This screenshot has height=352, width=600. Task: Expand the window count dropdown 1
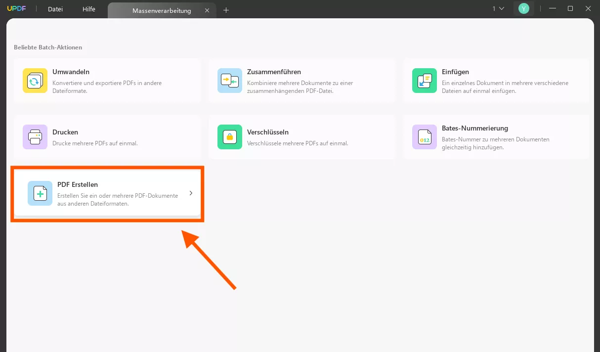pyautogui.click(x=498, y=8)
